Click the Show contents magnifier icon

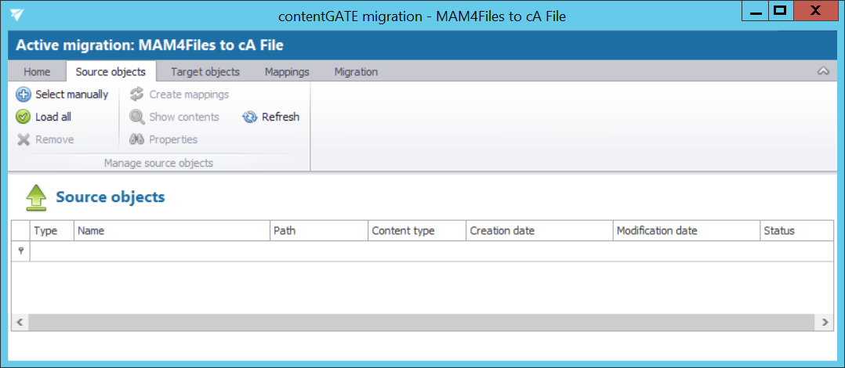(137, 117)
